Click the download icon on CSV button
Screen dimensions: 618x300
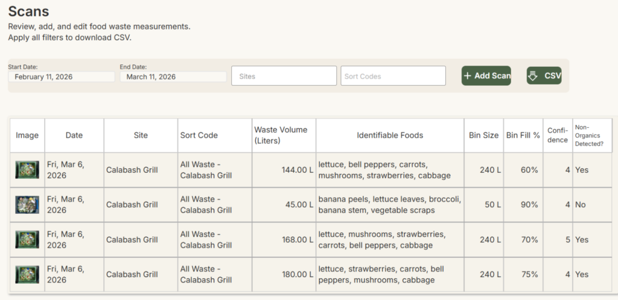pos(533,76)
